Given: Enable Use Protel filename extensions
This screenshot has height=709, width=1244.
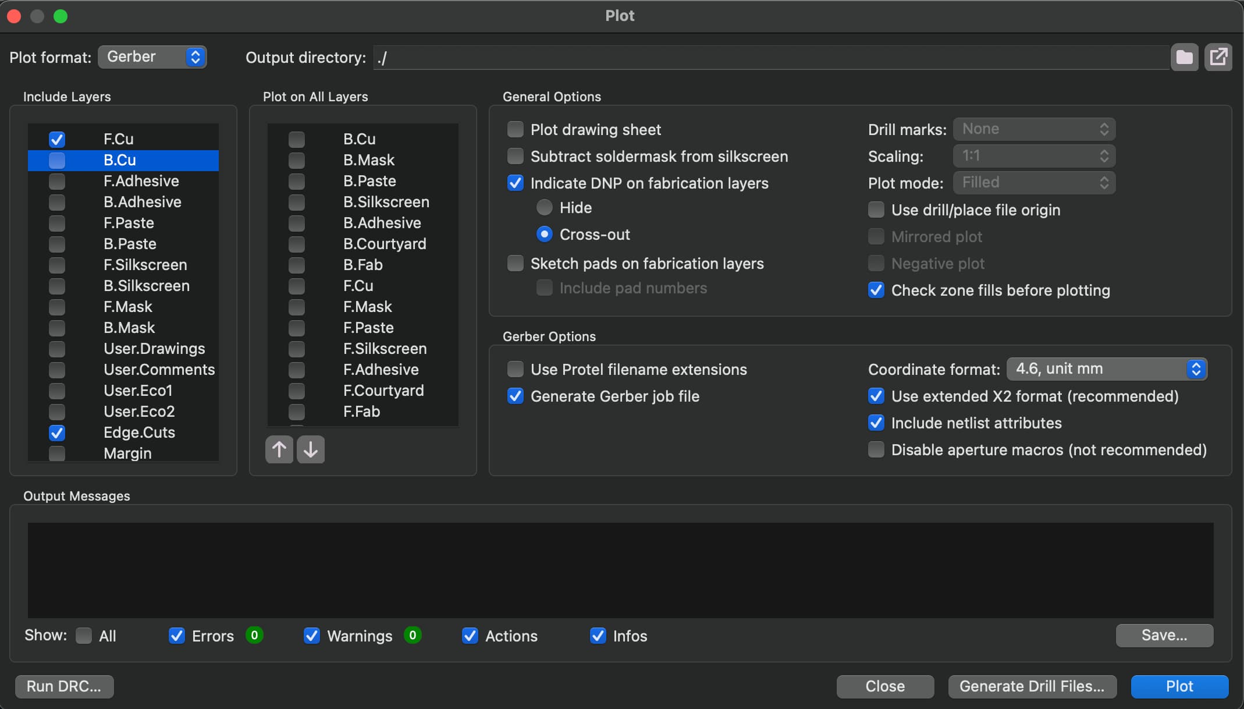Looking at the screenshot, I should tap(516, 369).
